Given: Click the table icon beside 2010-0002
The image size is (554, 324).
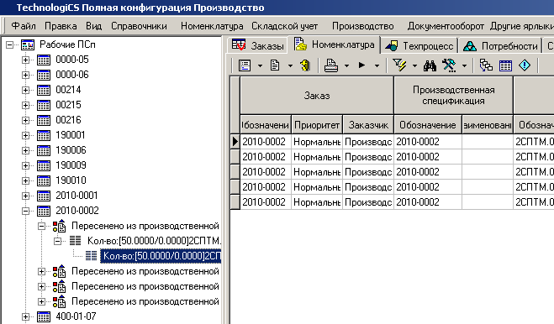Looking at the screenshot, I should click(44, 211).
